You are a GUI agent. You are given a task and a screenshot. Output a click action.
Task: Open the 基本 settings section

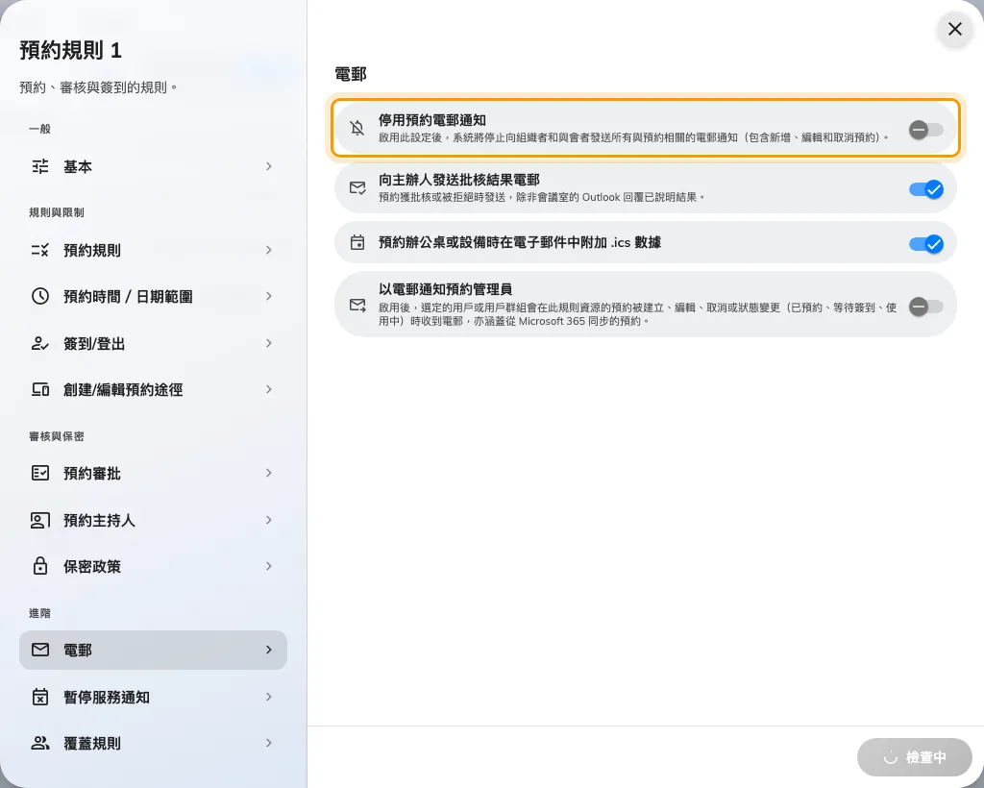(153, 166)
